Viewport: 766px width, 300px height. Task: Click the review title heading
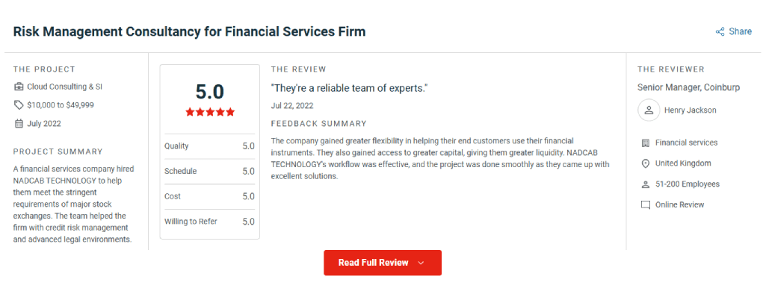[189, 31]
